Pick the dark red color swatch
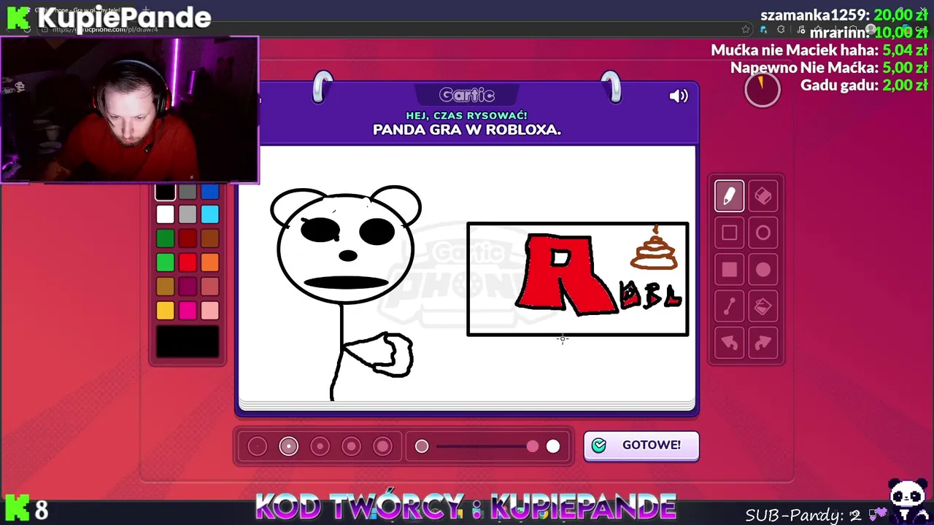This screenshot has height=525, width=934. (188, 238)
